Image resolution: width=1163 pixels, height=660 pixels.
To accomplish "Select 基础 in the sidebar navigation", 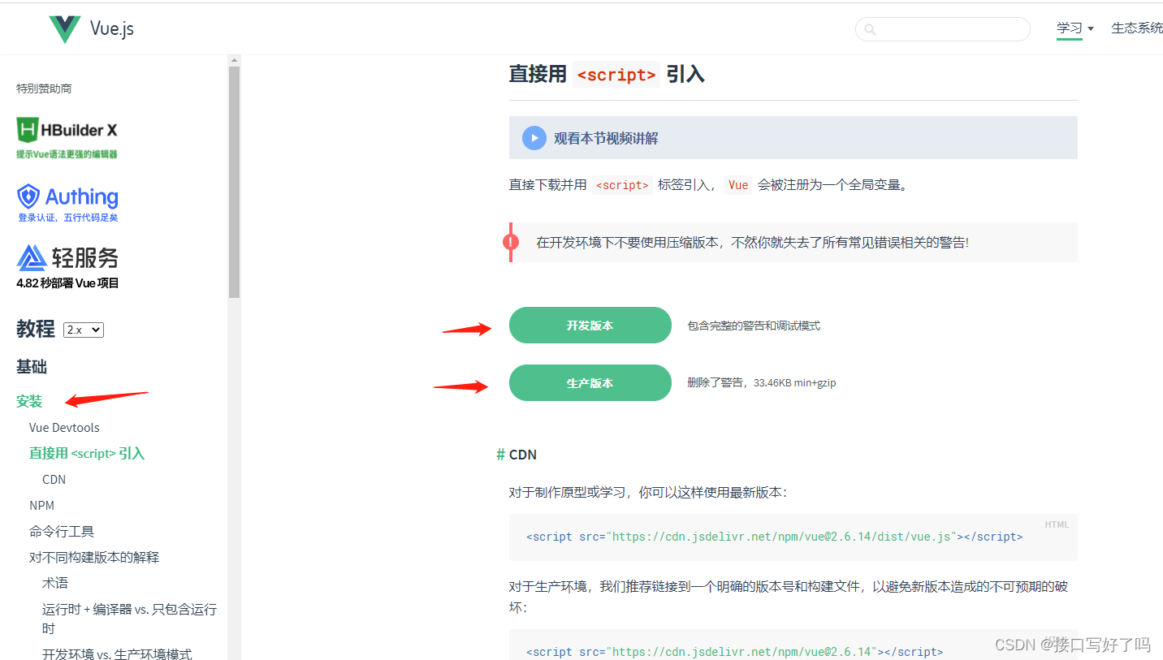I will tap(31, 367).
